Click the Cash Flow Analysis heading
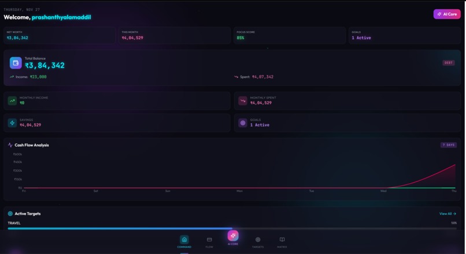This screenshot has height=254, width=466. pyautogui.click(x=32, y=145)
